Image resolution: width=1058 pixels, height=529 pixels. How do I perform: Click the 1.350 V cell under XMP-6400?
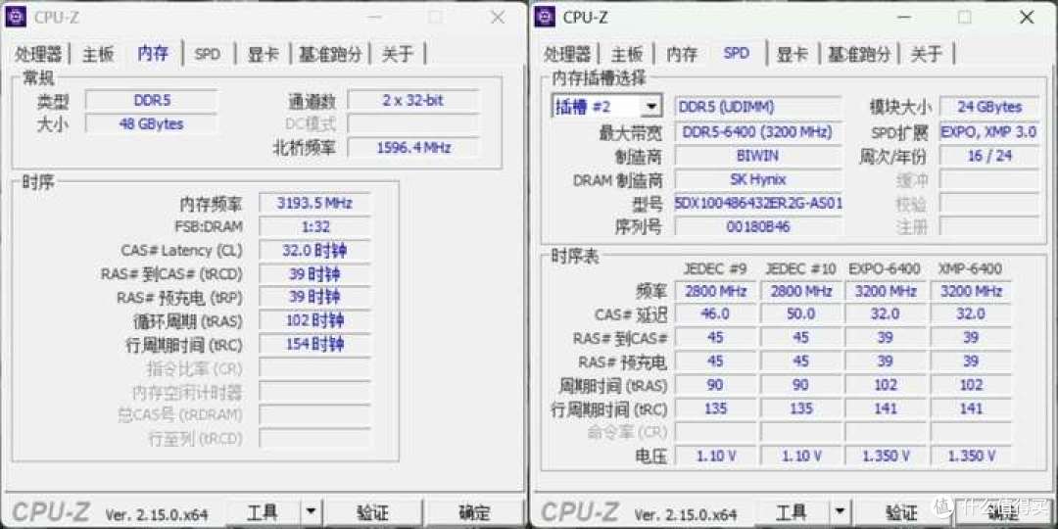point(970,457)
